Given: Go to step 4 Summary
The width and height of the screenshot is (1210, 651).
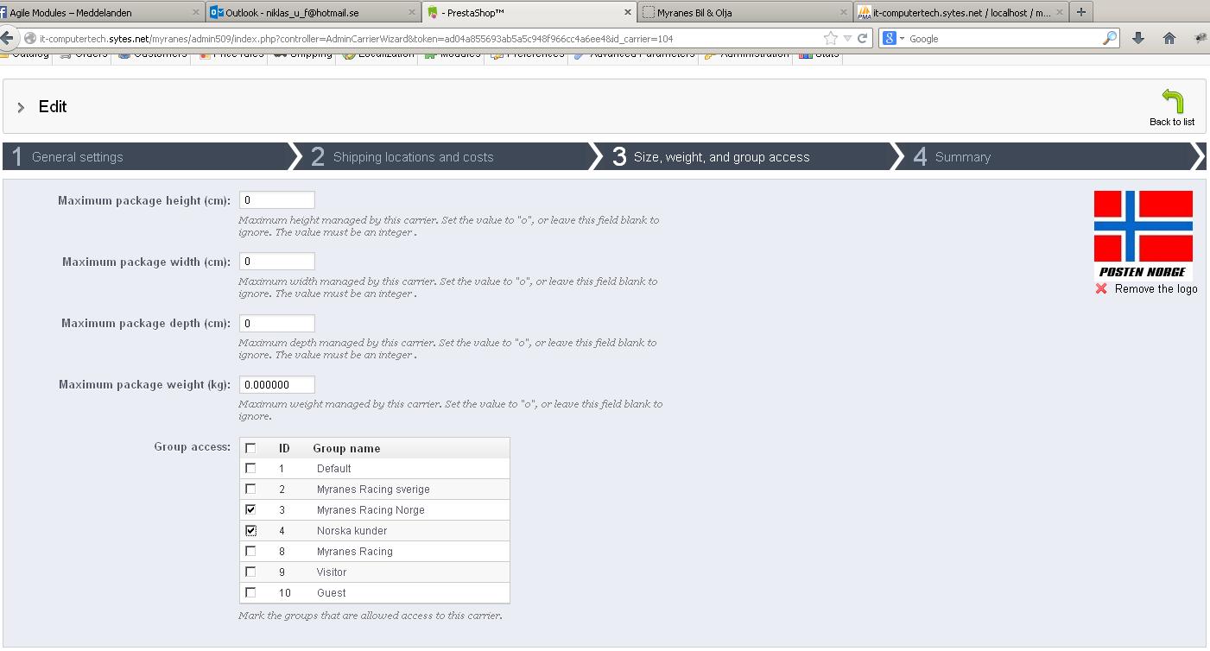Looking at the screenshot, I should 1045,156.
